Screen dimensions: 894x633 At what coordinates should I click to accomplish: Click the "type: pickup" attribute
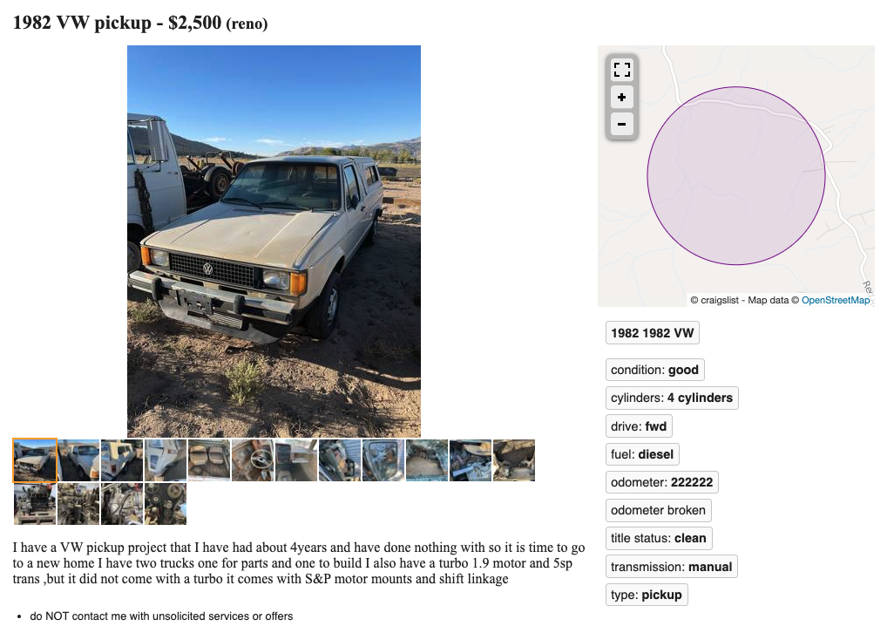click(x=647, y=595)
